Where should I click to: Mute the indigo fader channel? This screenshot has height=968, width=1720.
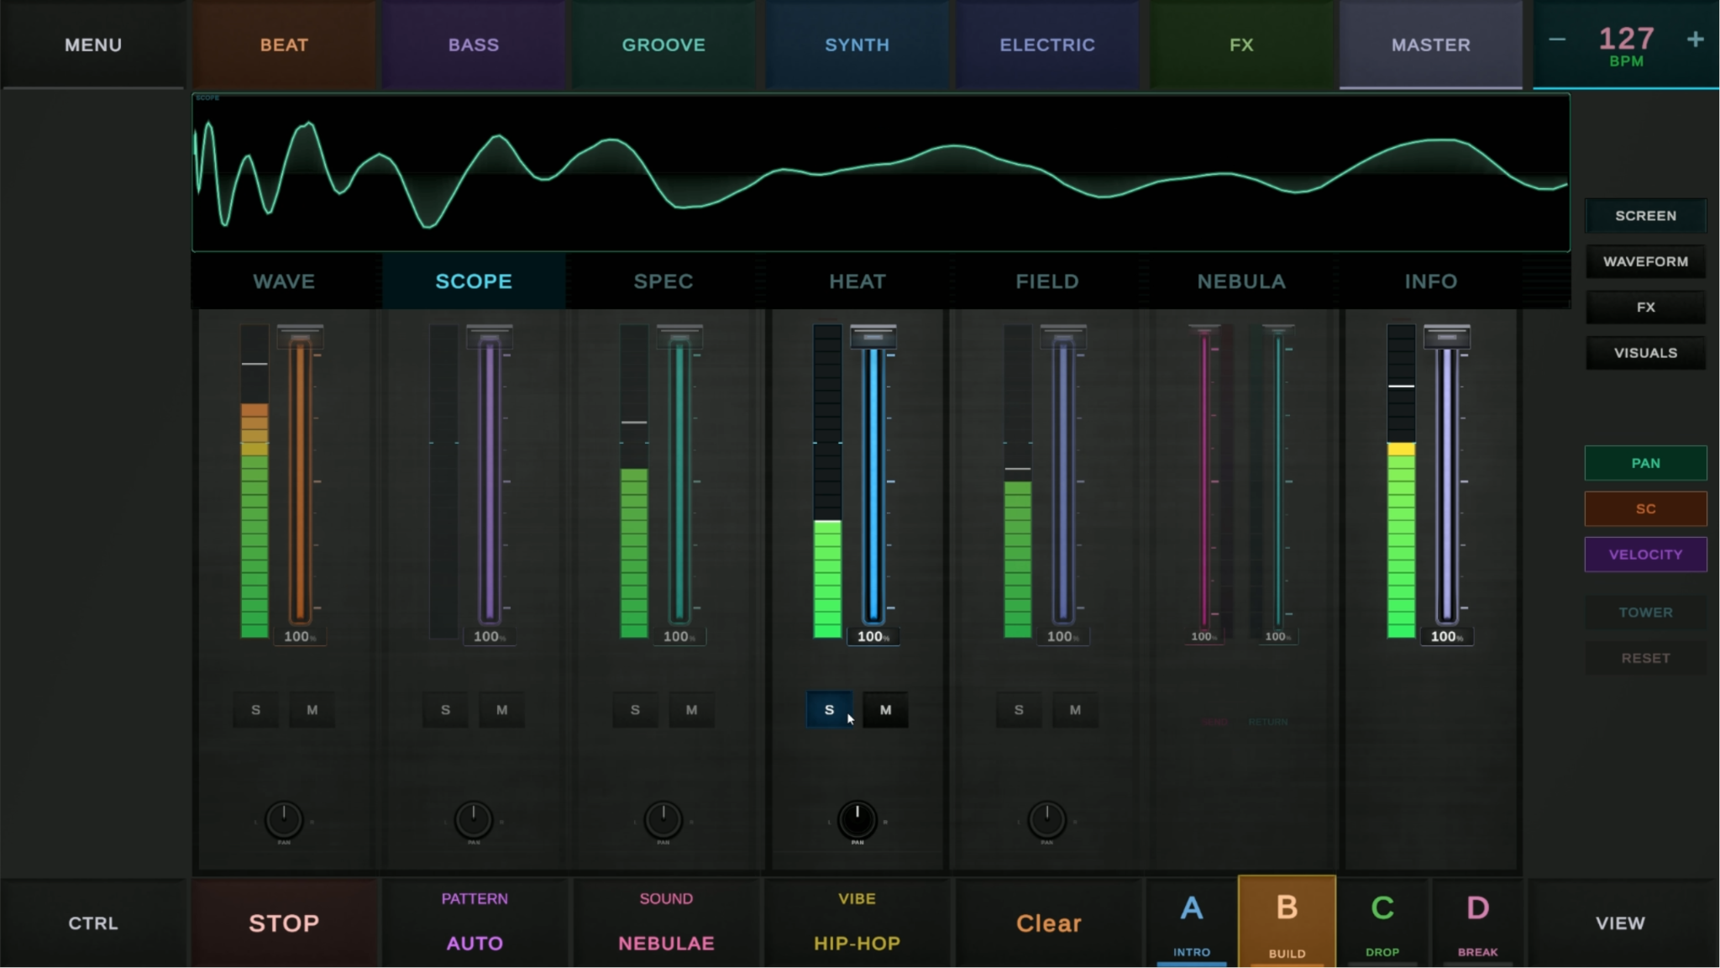coord(1075,710)
